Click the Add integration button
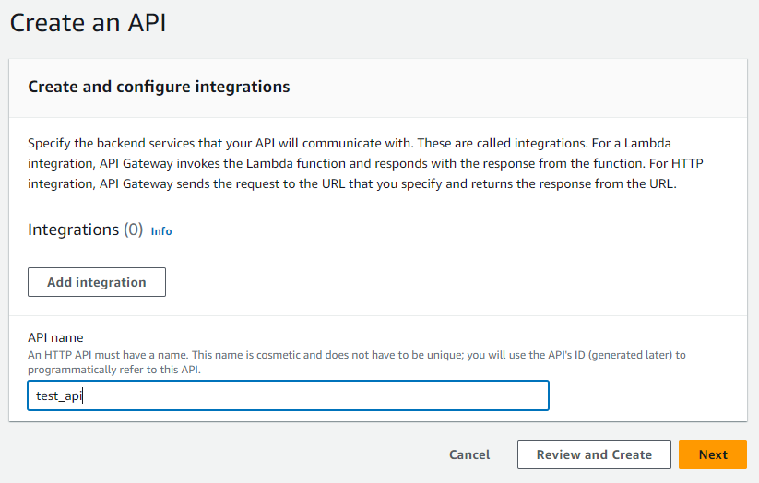This screenshot has width=759, height=483. 97,282
